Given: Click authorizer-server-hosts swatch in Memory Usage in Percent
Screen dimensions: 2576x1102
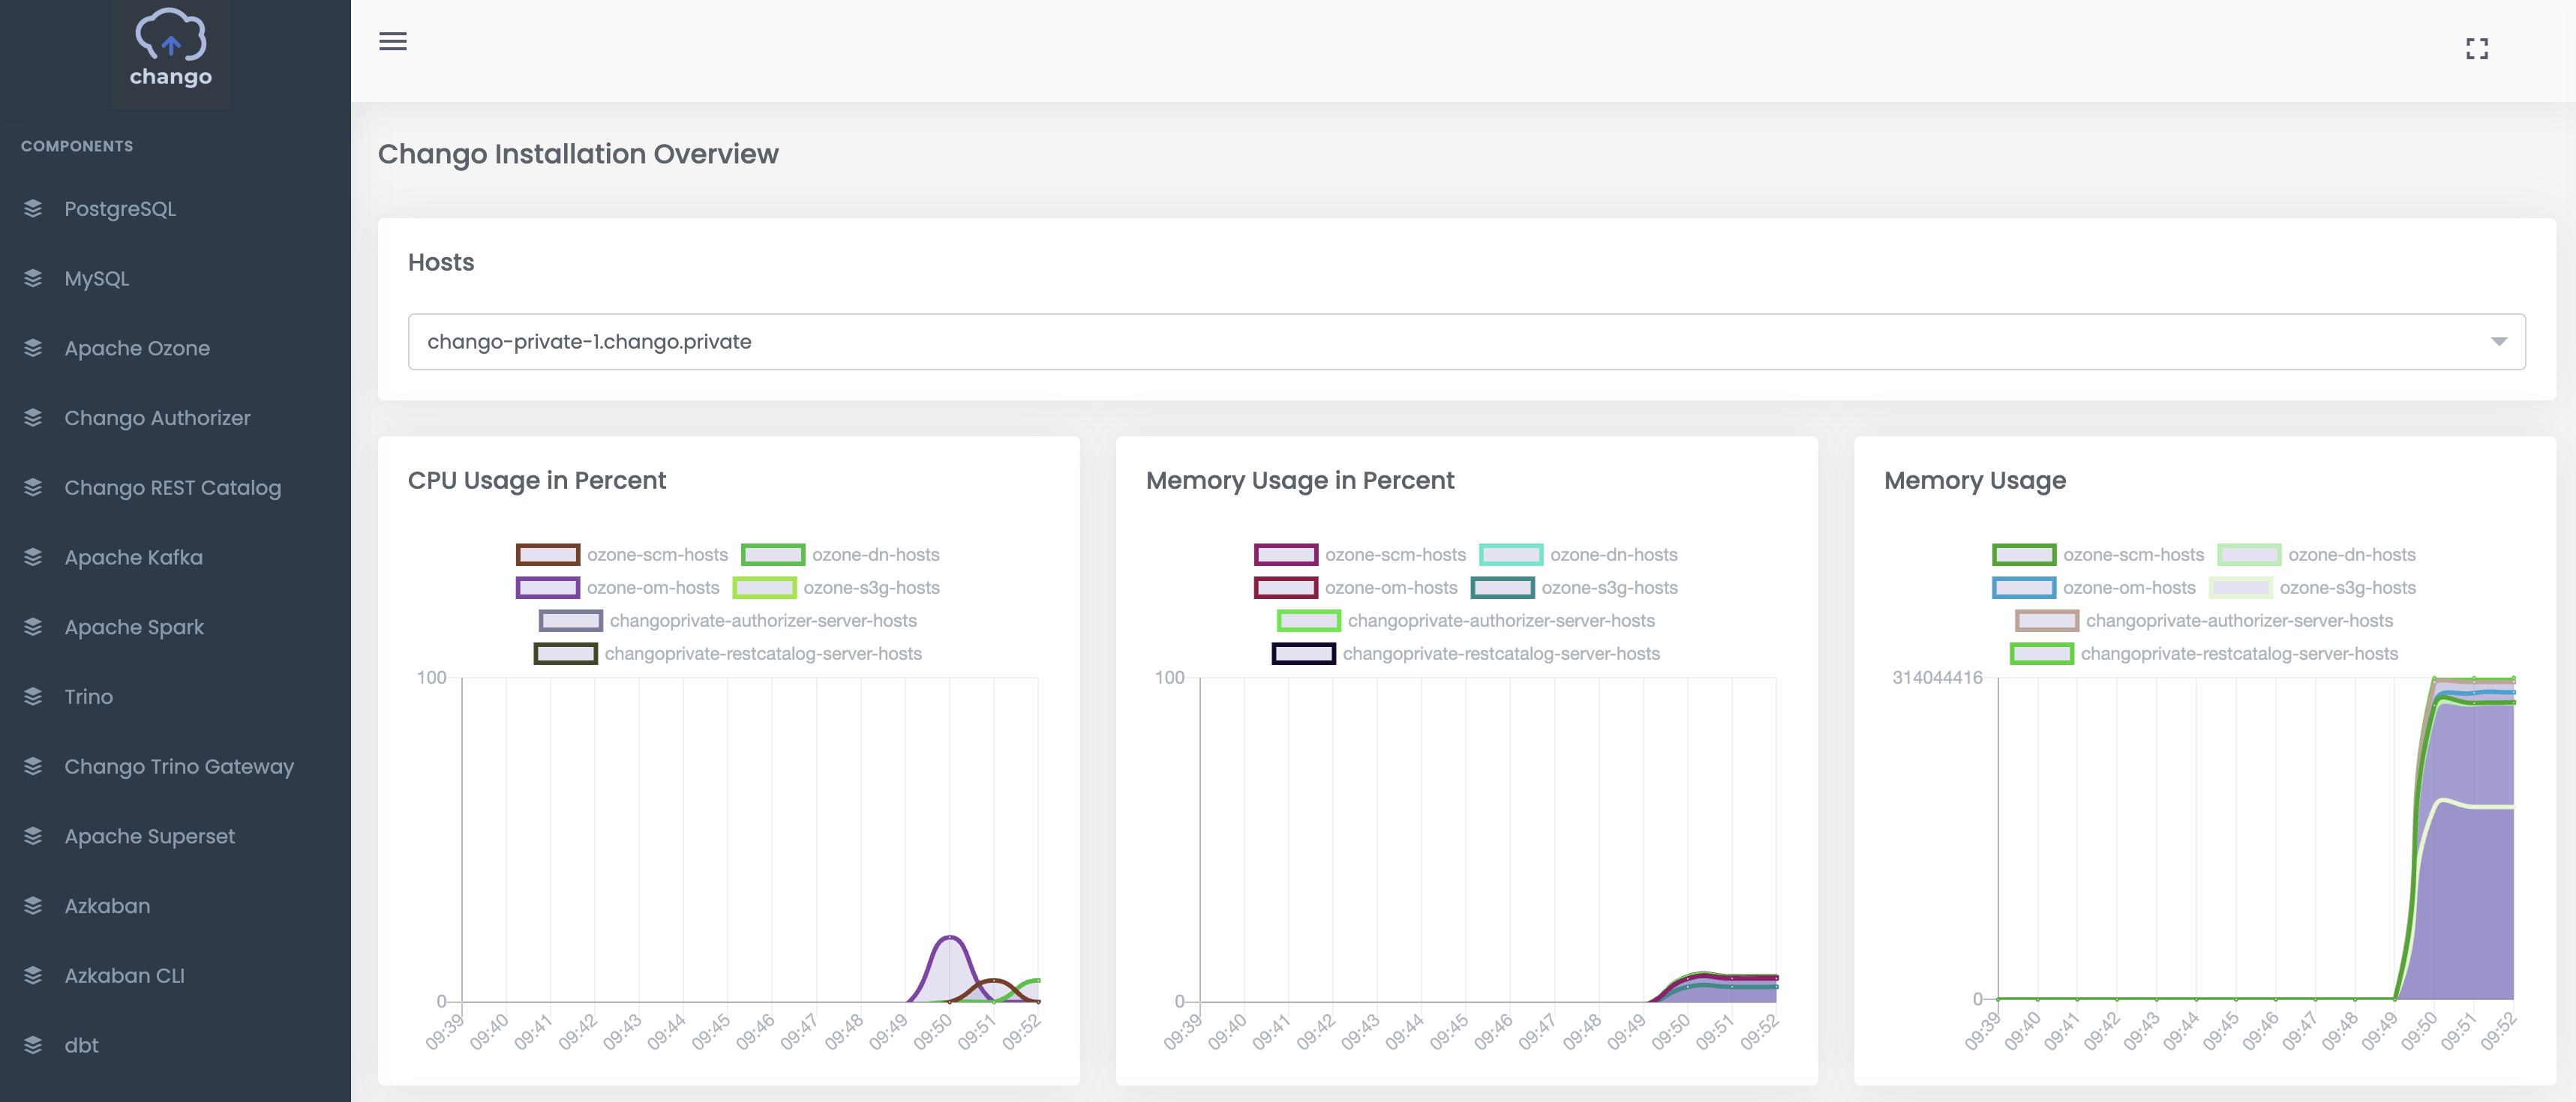Looking at the screenshot, I should click(x=1308, y=621).
